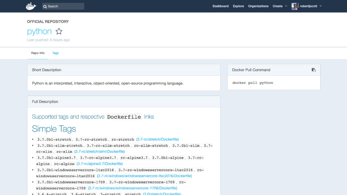Open the Organizations page
Viewport: 347px width, 195px height.
pos(258,6)
